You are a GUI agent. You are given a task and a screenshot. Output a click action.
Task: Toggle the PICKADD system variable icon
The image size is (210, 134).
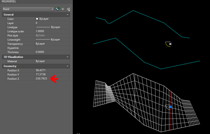click(57, 9)
